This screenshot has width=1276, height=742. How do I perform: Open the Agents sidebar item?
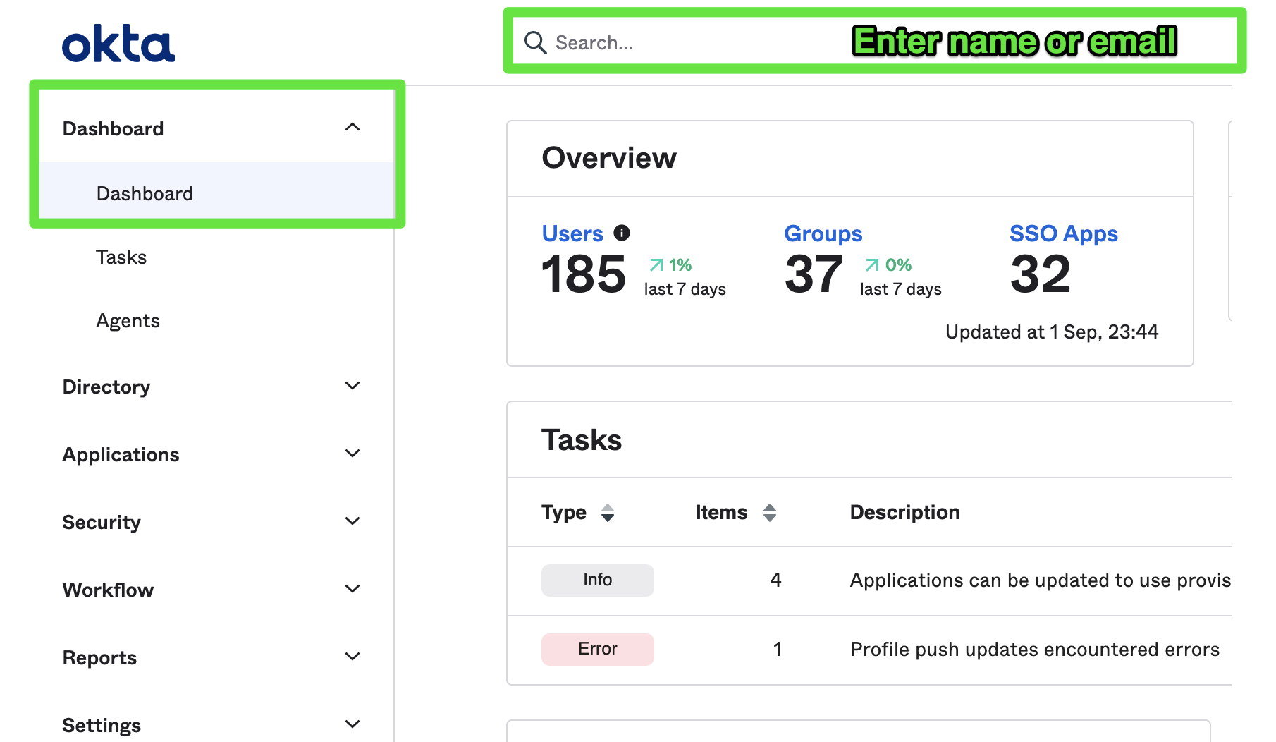tap(128, 321)
